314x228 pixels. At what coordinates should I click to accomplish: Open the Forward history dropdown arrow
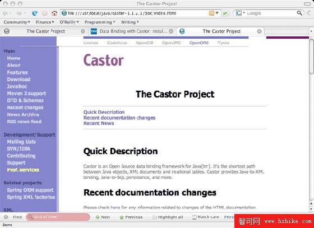25,13
